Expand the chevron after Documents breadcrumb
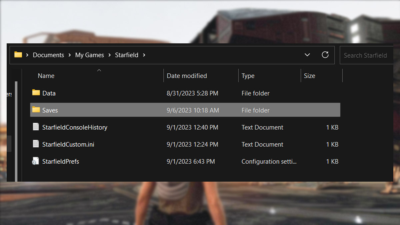Viewport: 400px width, 225px height. click(x=70, y=55)
